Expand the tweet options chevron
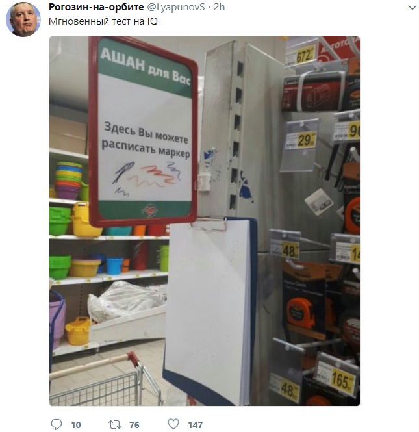This screenshot has height=432, width=419. pyautogui.click(x=412, y=7)
